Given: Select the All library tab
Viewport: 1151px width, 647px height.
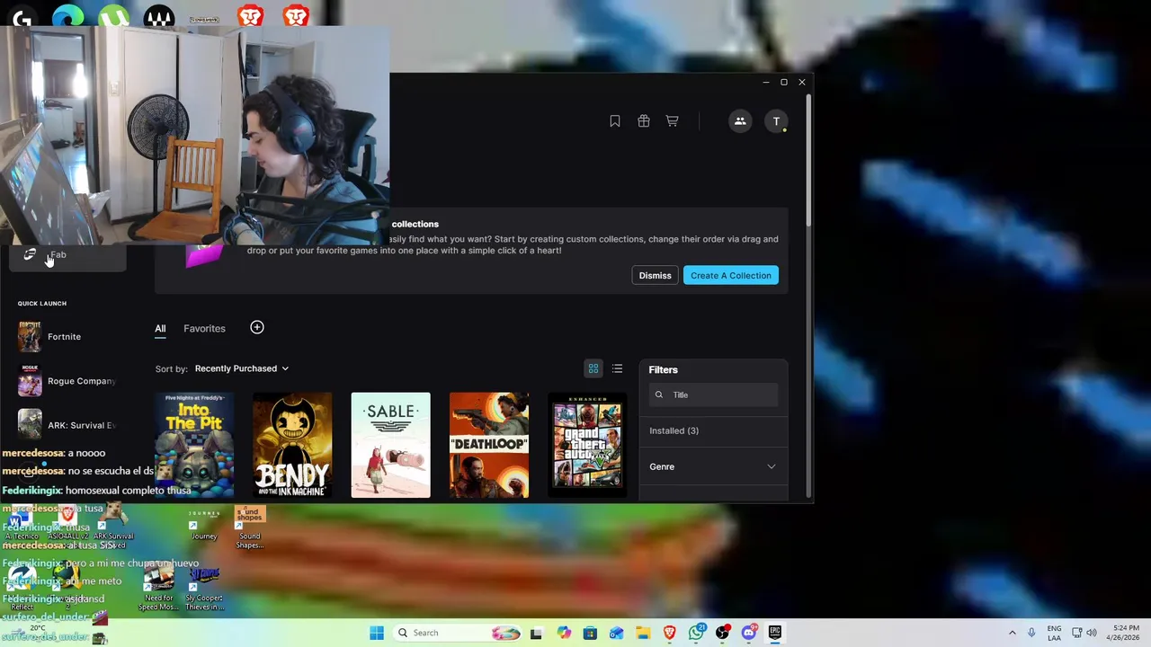Looking at the screenshot, I should click(x=160, y=329).
